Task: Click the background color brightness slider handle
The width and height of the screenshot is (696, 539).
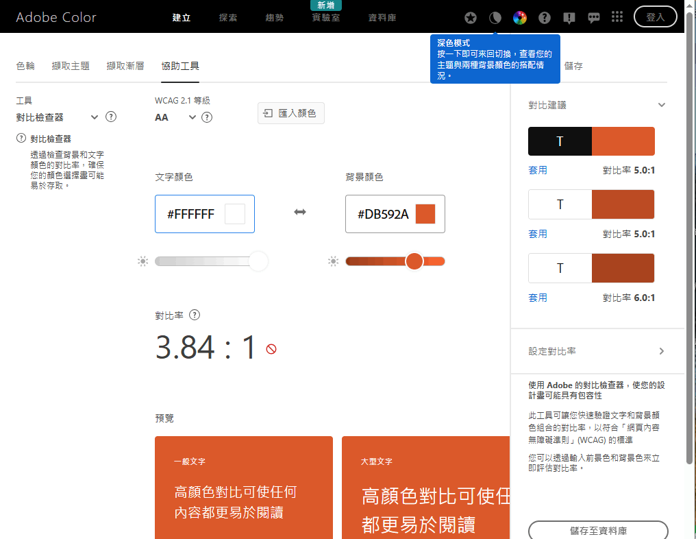Action: 414,261
